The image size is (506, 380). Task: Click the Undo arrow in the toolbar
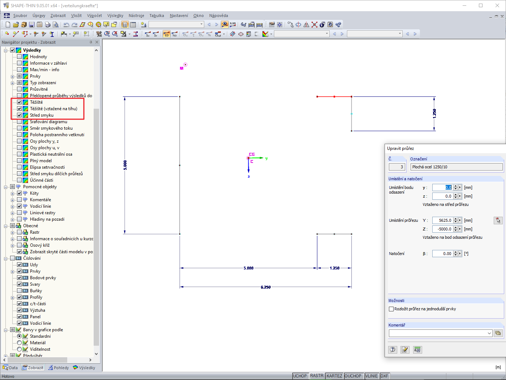coord(67,25)
